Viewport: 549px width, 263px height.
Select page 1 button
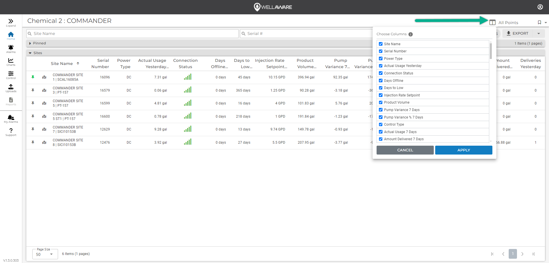(x=513, y=254)
